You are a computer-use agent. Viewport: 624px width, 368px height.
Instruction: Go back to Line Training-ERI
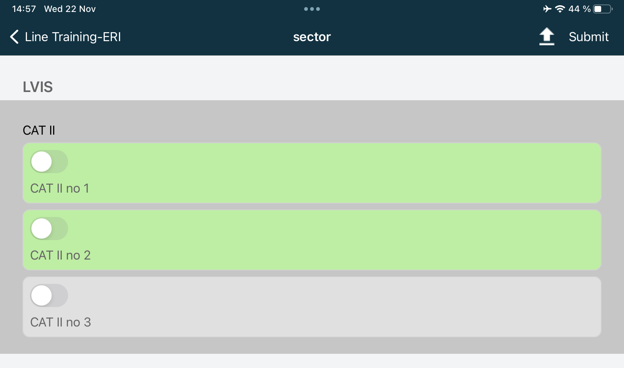coord(73,37)
